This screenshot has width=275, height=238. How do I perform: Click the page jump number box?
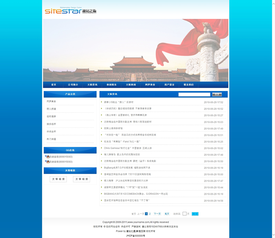(x=184, y=214)
